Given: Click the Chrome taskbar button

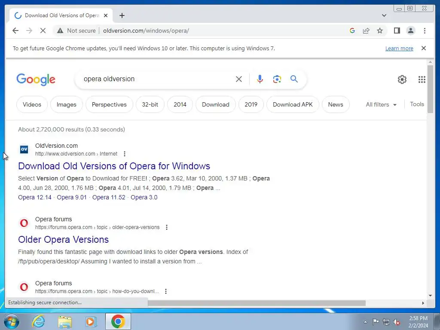Looking at the screenshot, I should tap(118, 321).
